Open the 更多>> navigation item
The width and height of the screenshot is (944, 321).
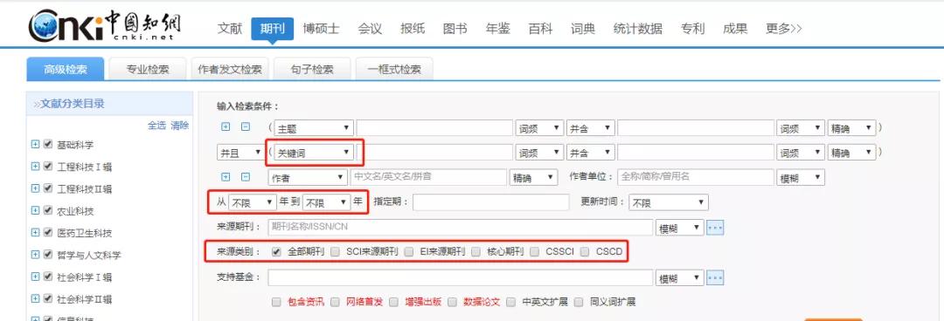783,28
